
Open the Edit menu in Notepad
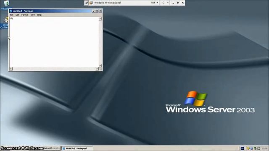[x=17, y=15]
